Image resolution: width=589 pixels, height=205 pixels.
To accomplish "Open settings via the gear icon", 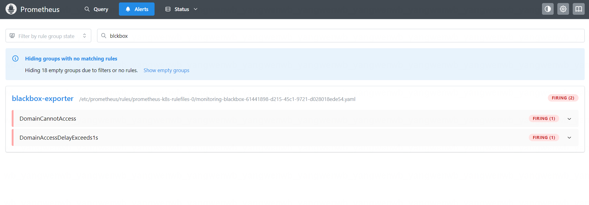I will pyautogui.click(x=563, y=9).
